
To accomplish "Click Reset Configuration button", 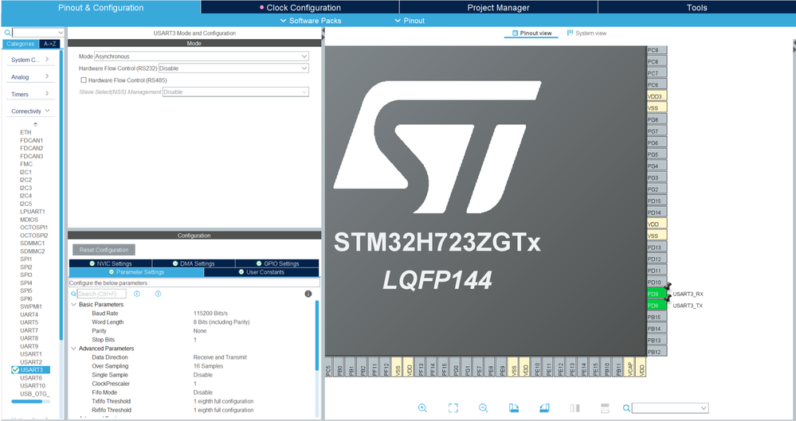I will [x=104, y=250].
